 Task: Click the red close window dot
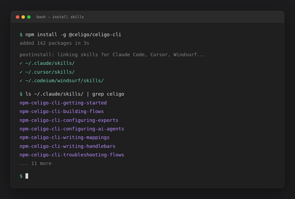coord(17,17)
